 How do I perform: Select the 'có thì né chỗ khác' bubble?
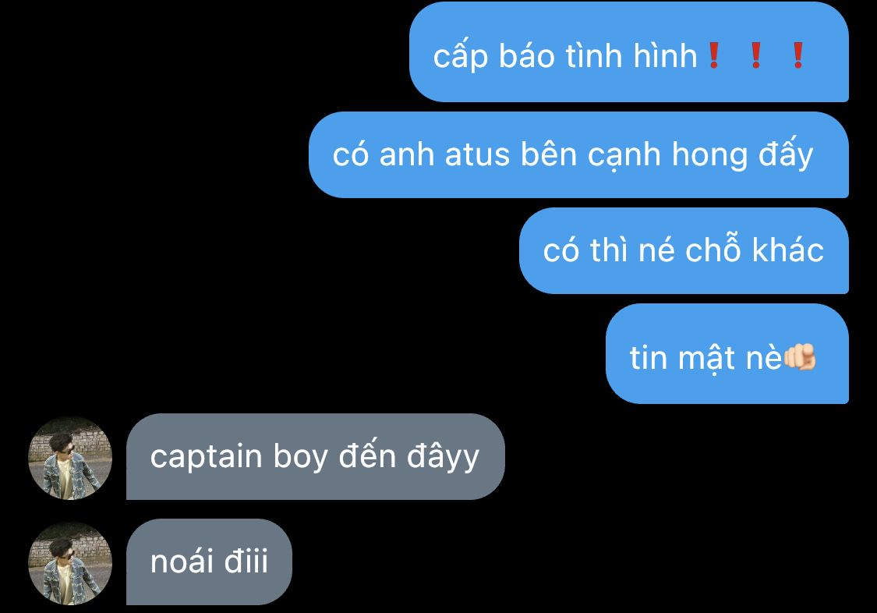(684, 250)
